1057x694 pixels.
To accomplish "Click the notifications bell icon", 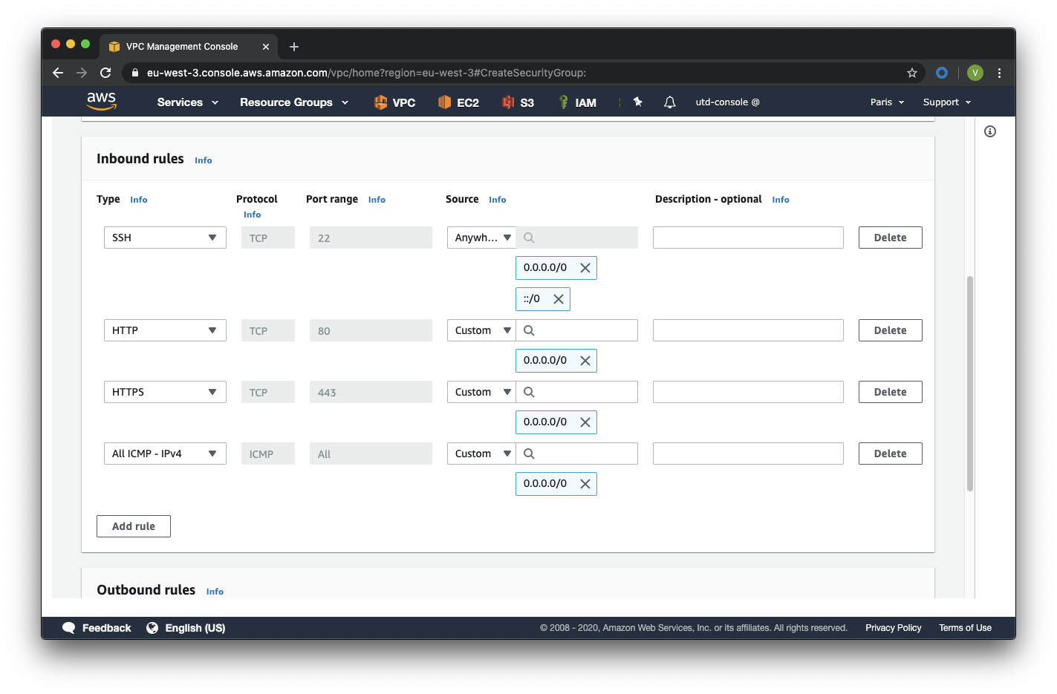I will pos(669,102).
